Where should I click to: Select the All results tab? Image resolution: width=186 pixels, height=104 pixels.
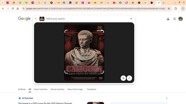click(x=30, y=89)
